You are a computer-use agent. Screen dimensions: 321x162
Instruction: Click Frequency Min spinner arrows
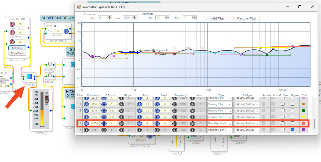(x=110, y=18)
